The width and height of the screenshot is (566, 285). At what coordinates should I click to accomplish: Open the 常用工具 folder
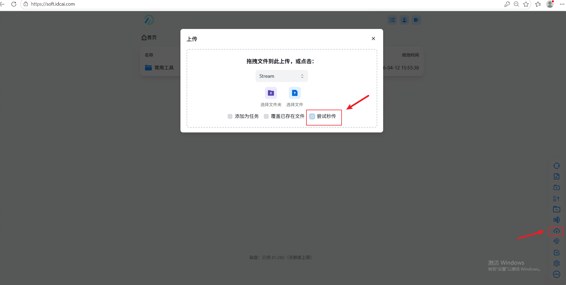tap(164, 68)
